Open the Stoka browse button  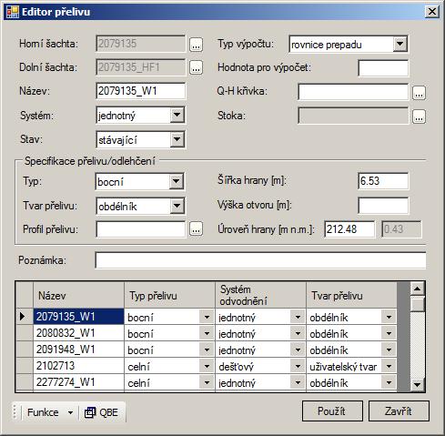click(419, 117)
